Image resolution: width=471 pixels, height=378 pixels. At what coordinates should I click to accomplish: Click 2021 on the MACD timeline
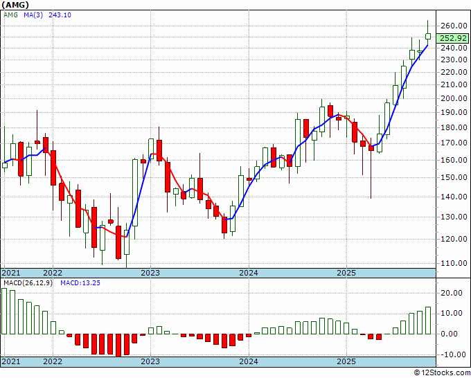coord(11,361)
